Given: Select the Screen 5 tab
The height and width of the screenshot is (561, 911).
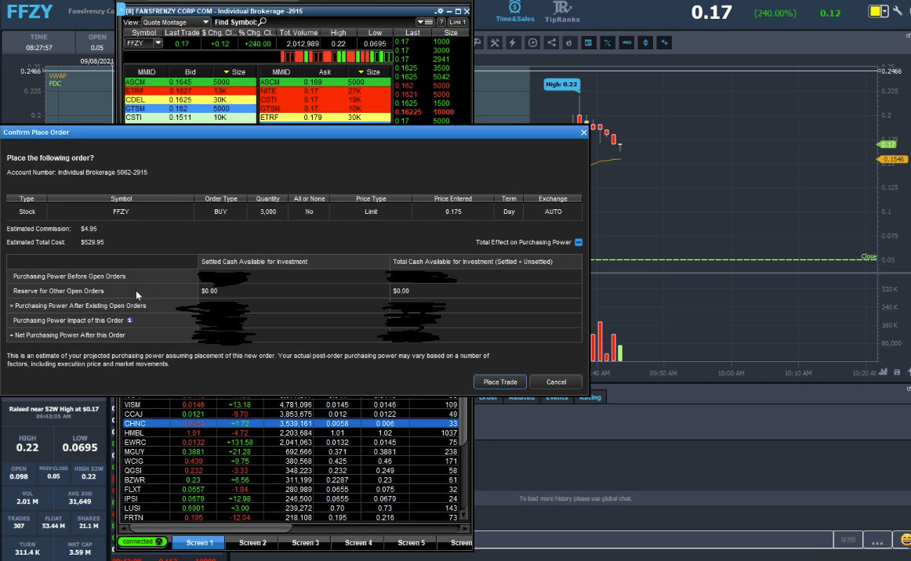Looking at the screenshot, I should pyautogui.click(x=411, y=542).
